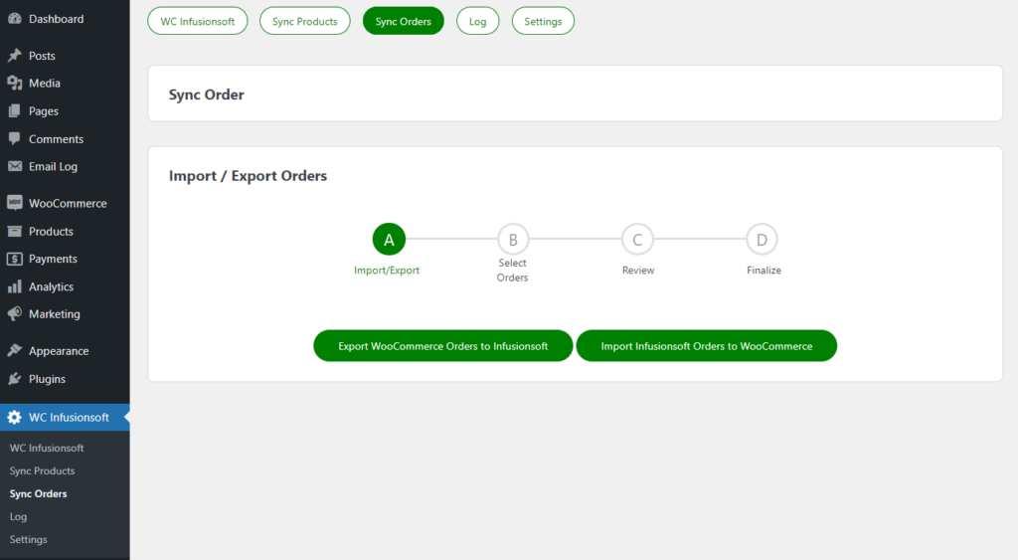This screenshot has height=560, width=1018.
Task: Click the 'Sync Order' heading
Action: pyautogui.click(x=207, y=94)
